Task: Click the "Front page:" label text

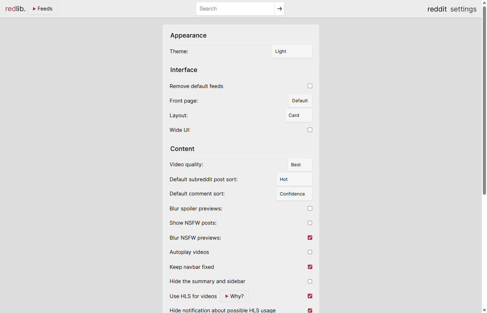Action: pos(184,101)
